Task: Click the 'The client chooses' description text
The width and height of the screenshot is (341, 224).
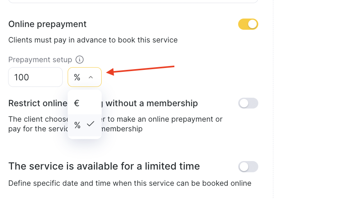Action: tap(38, 119)
